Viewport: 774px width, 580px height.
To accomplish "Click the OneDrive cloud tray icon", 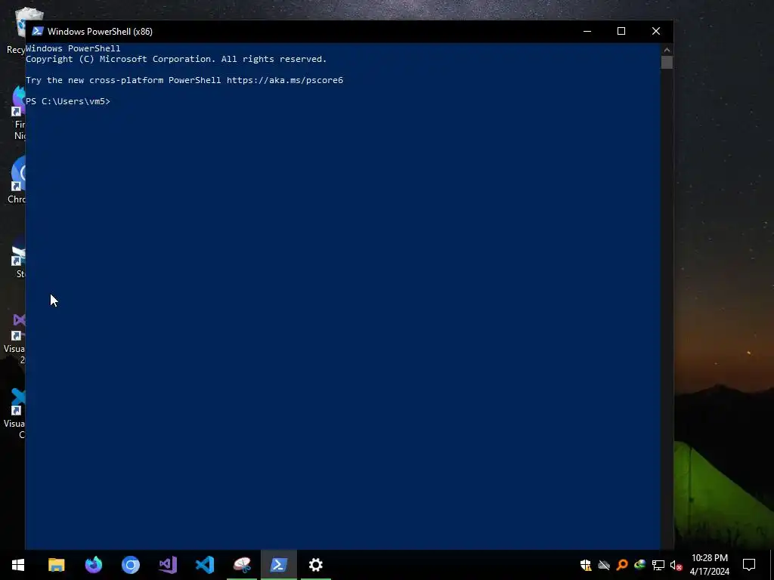I will coord(604,565).
